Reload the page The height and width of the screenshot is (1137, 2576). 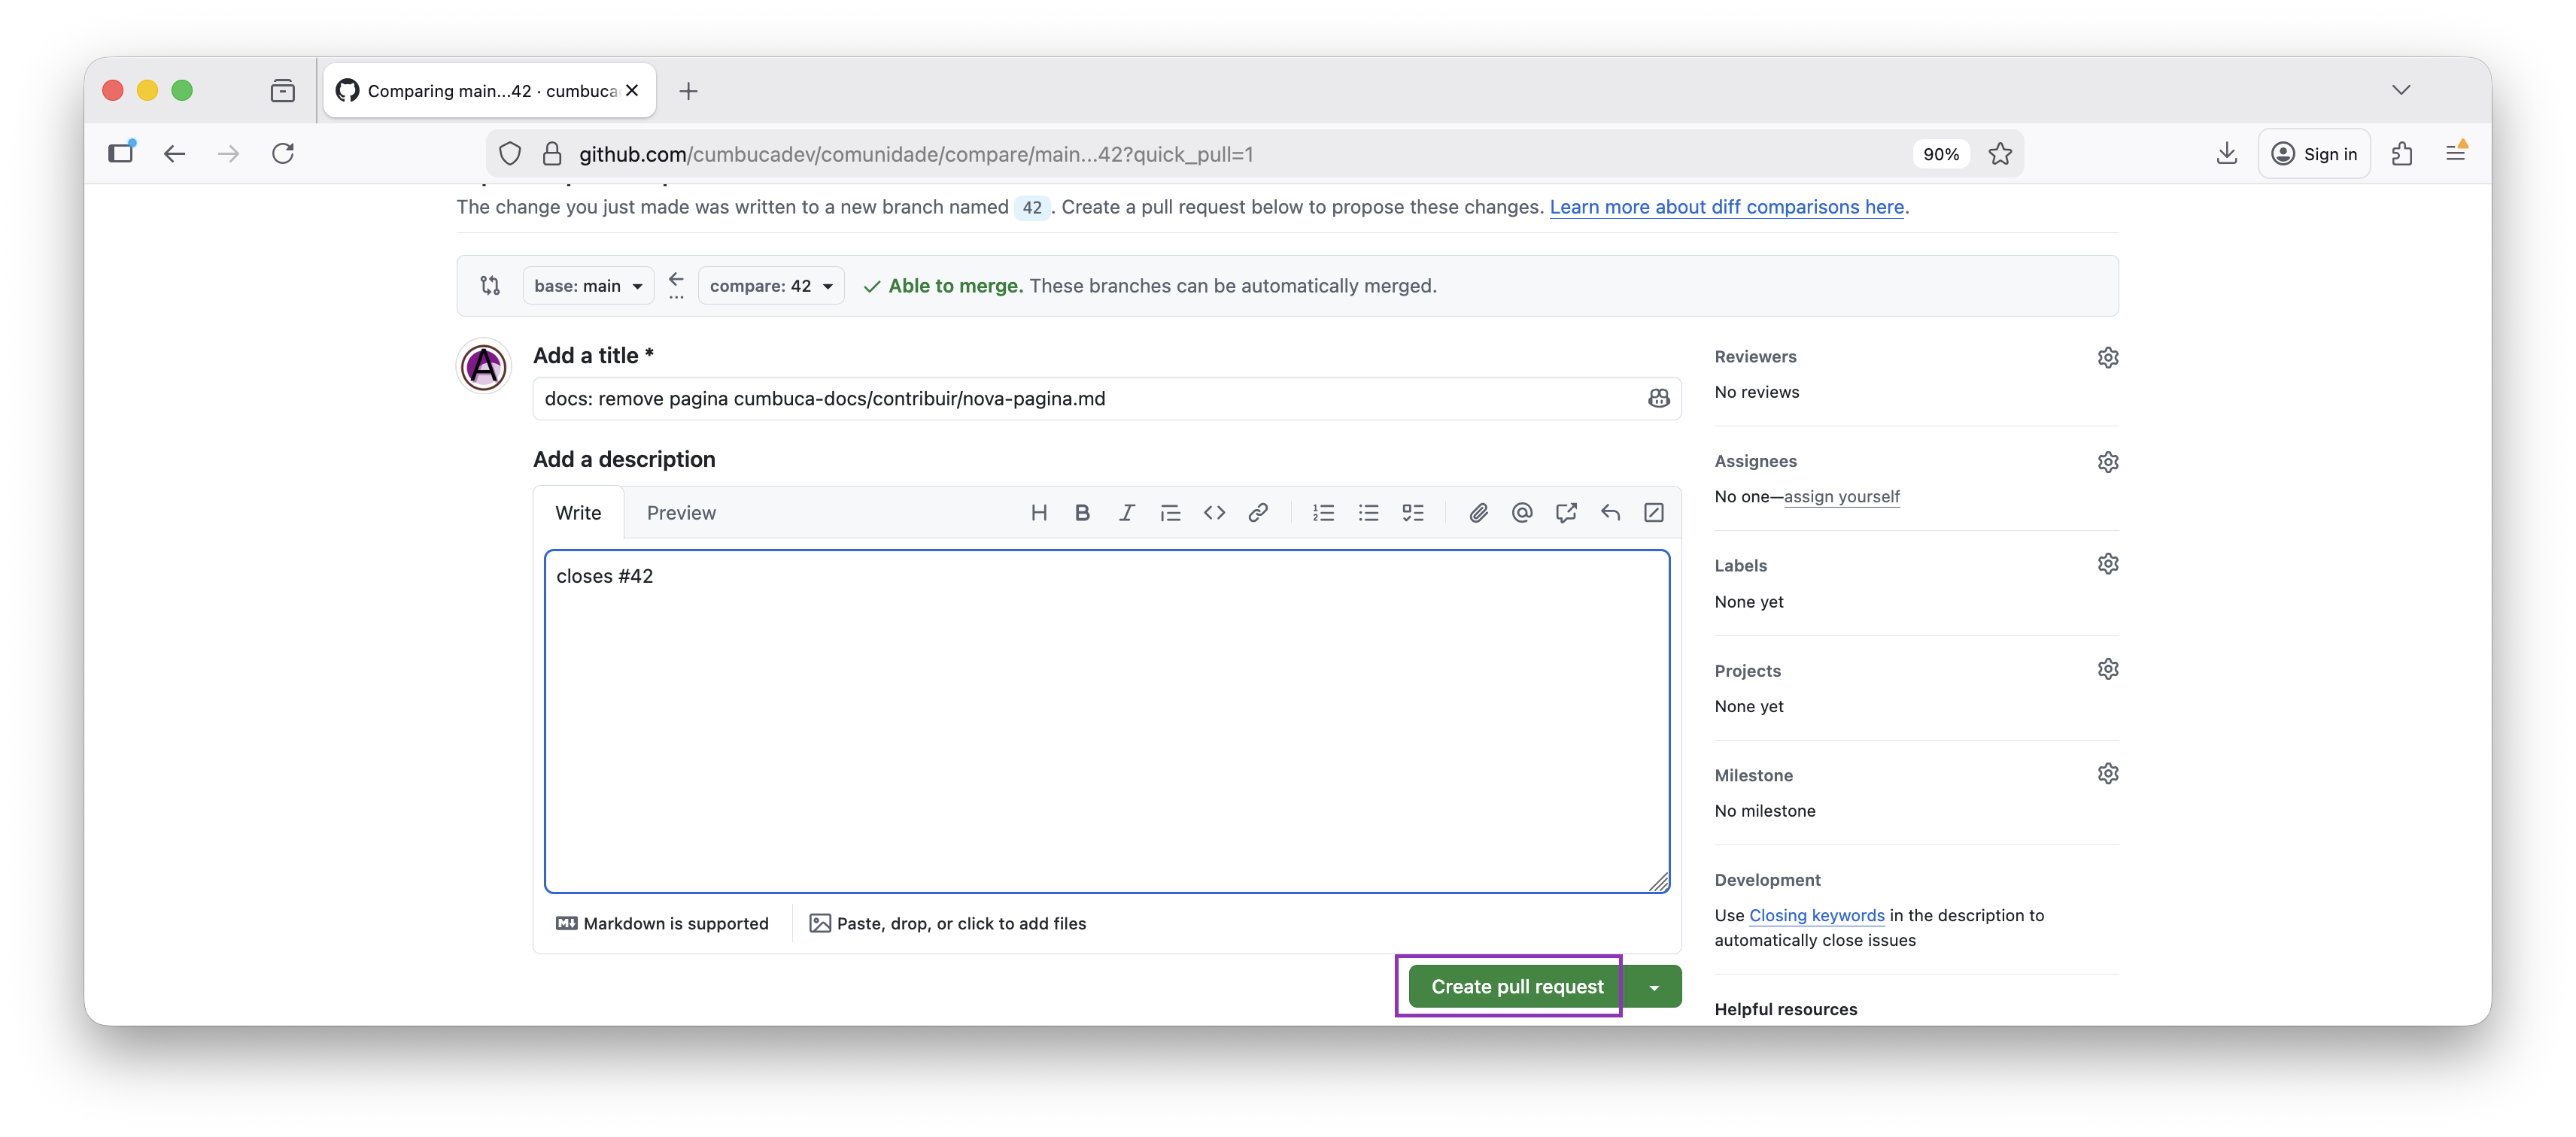pos(283,153)
